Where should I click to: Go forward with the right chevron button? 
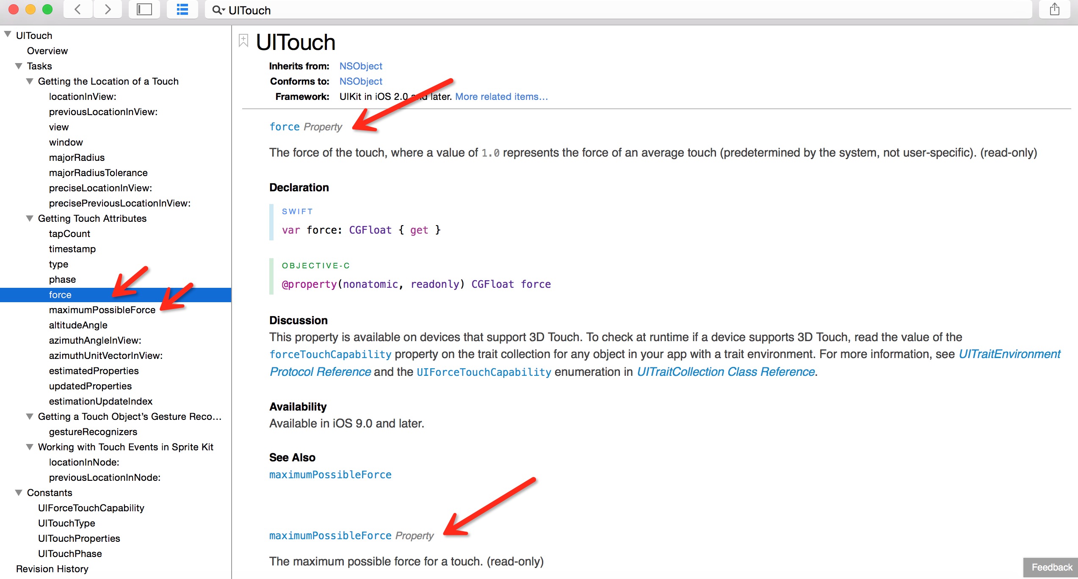(x=108, y=9)
